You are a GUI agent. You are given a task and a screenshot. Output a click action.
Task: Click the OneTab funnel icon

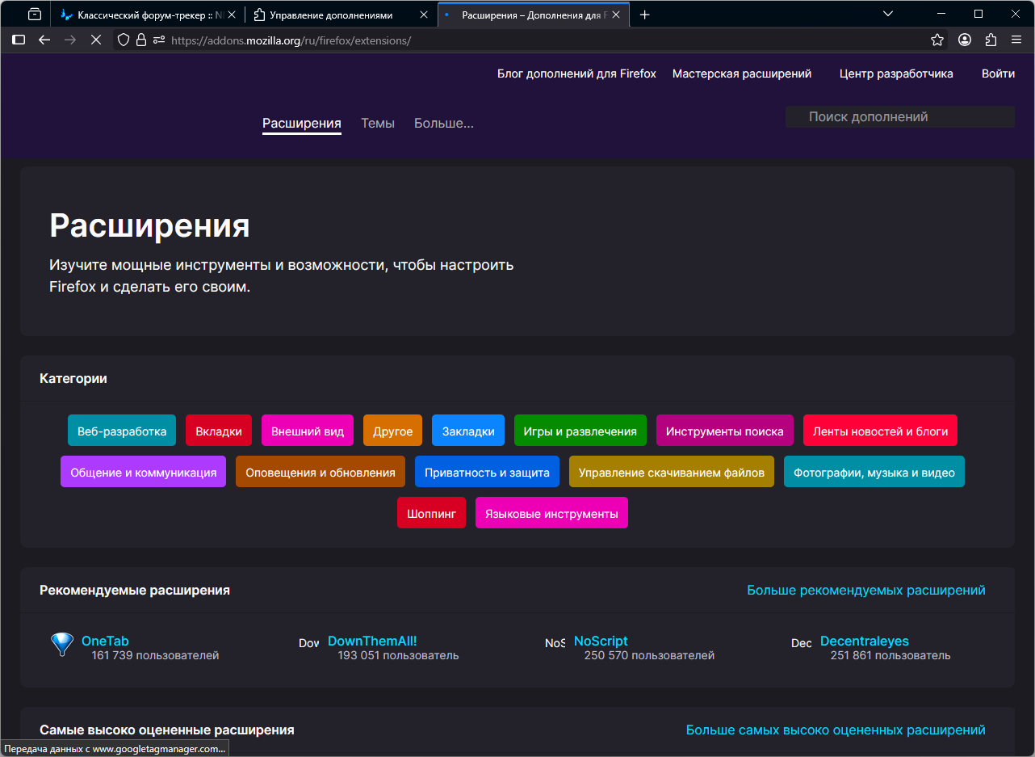point(62,644)
